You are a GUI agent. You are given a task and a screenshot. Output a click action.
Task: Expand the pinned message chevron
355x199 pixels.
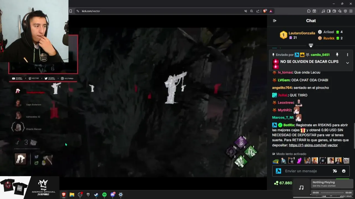pos(348,63)
